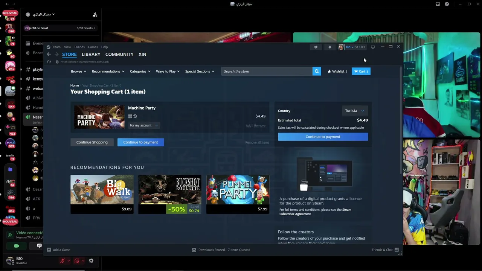Focus the Search the store field
The width and height of the screenshot is (482, 271).
[x=267, y=71]
